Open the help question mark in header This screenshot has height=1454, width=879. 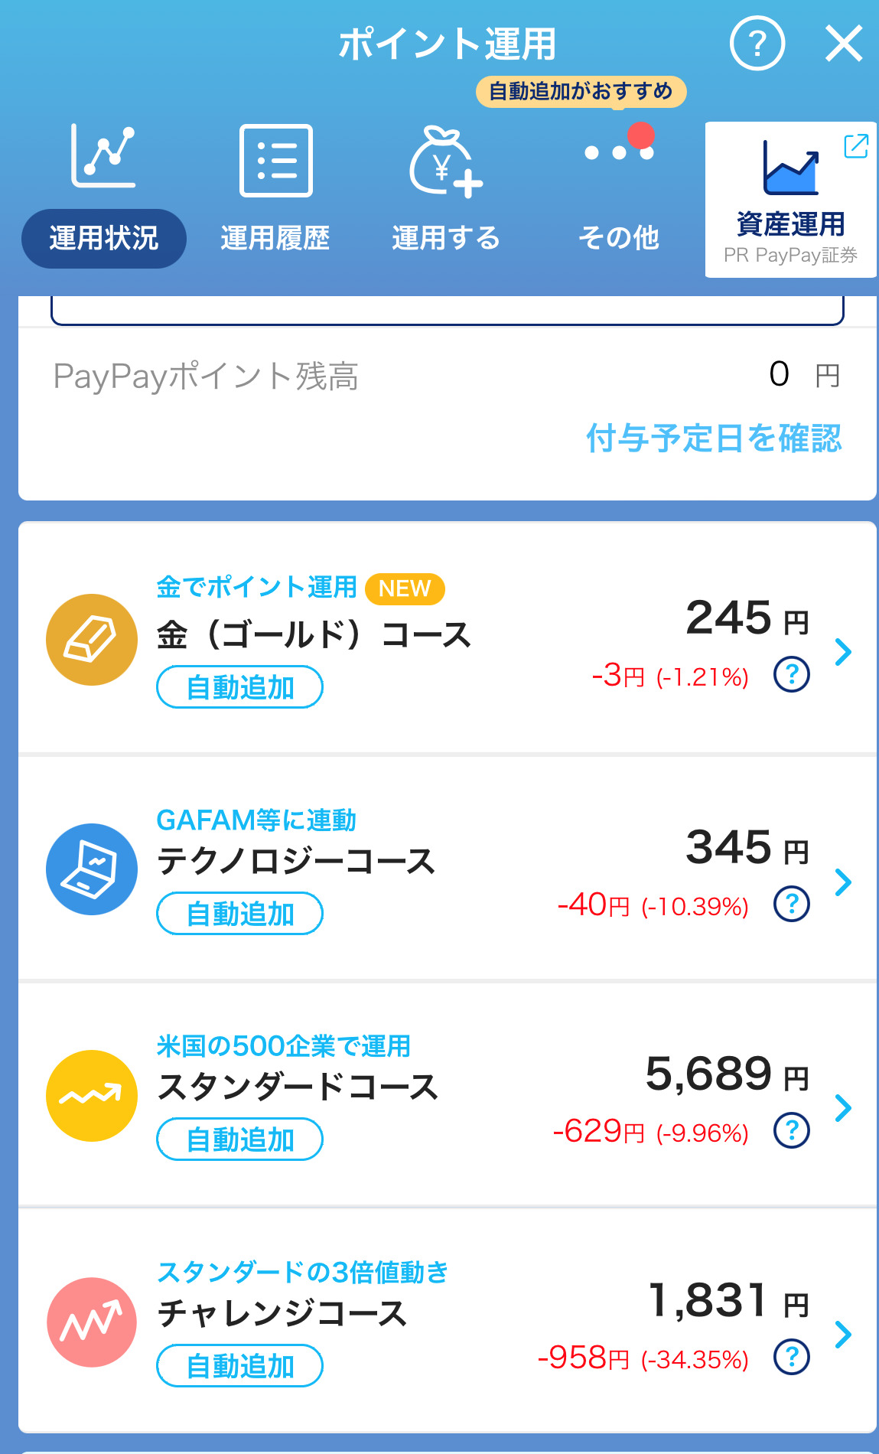pos(757,44)
